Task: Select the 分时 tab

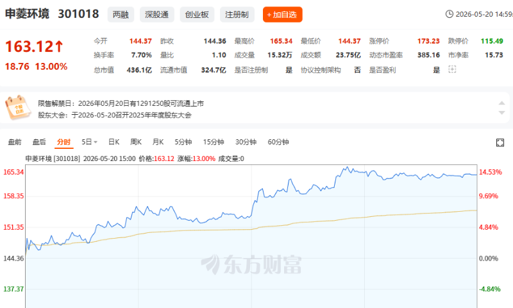Action: pos(63,142)
